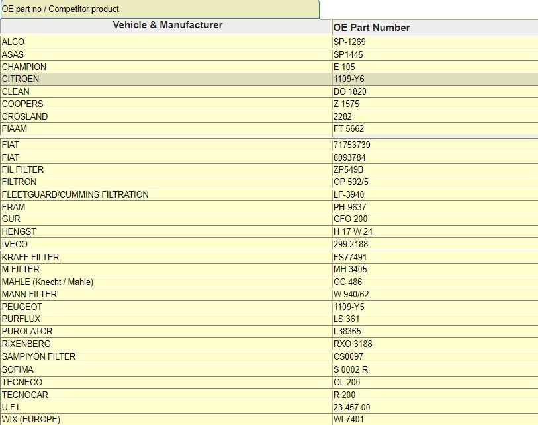The height and width of the screenshot is (425, 538).
Task: Select the M-FILTER row
Action: 269,270
